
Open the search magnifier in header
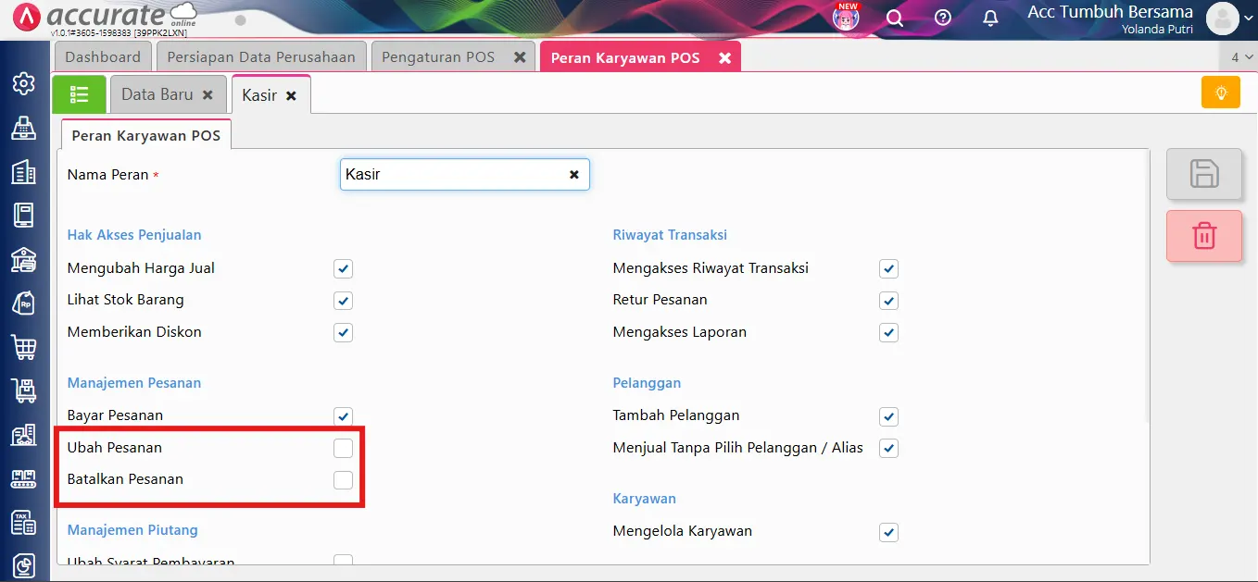(x=894, y=19)
